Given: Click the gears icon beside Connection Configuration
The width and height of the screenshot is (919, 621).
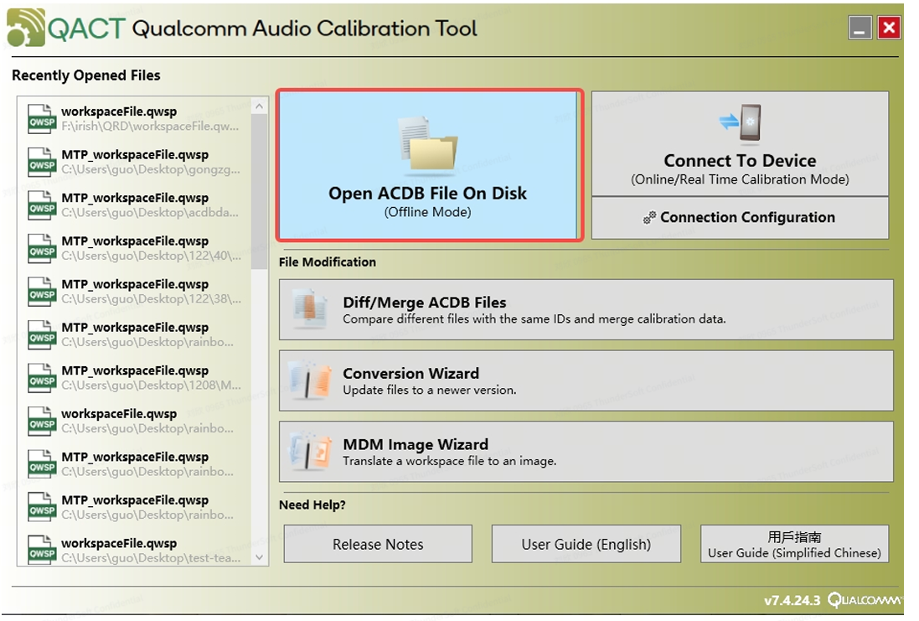Looking at the screenshot, I should click(649, 218).
